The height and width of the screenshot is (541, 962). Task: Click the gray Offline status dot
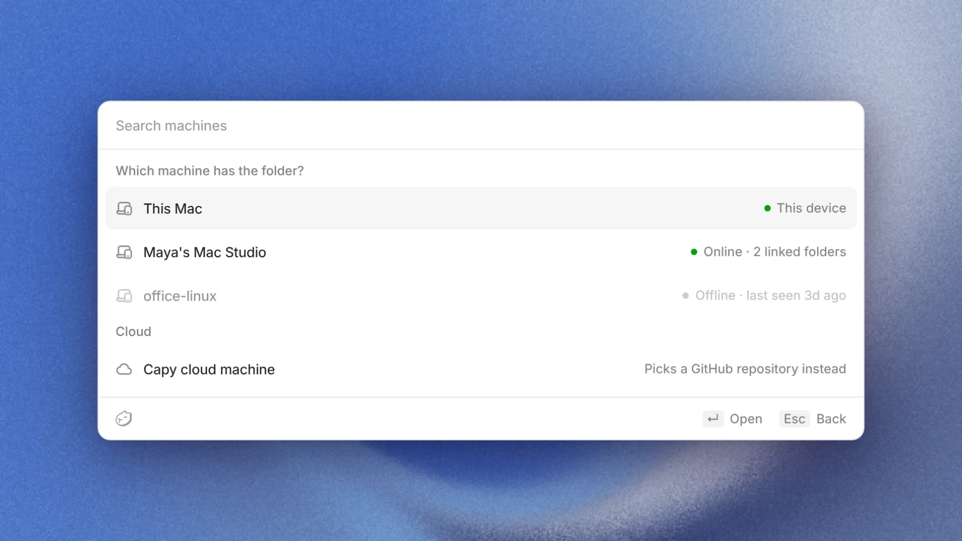685,296
